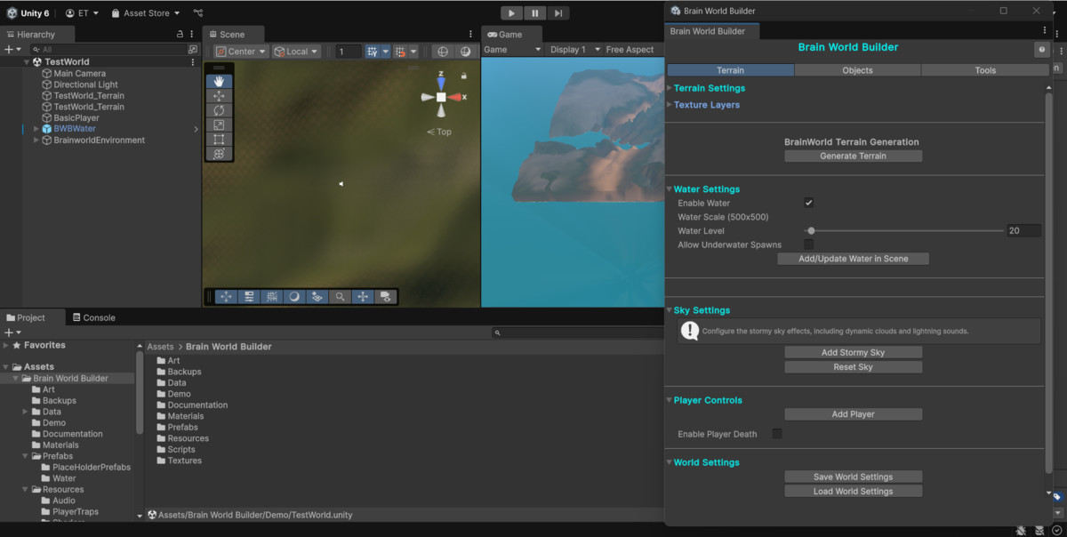Screen dimensions: 1067x537
Task: Toggle the scene gizmo lock icon
Action: point(464,76)
